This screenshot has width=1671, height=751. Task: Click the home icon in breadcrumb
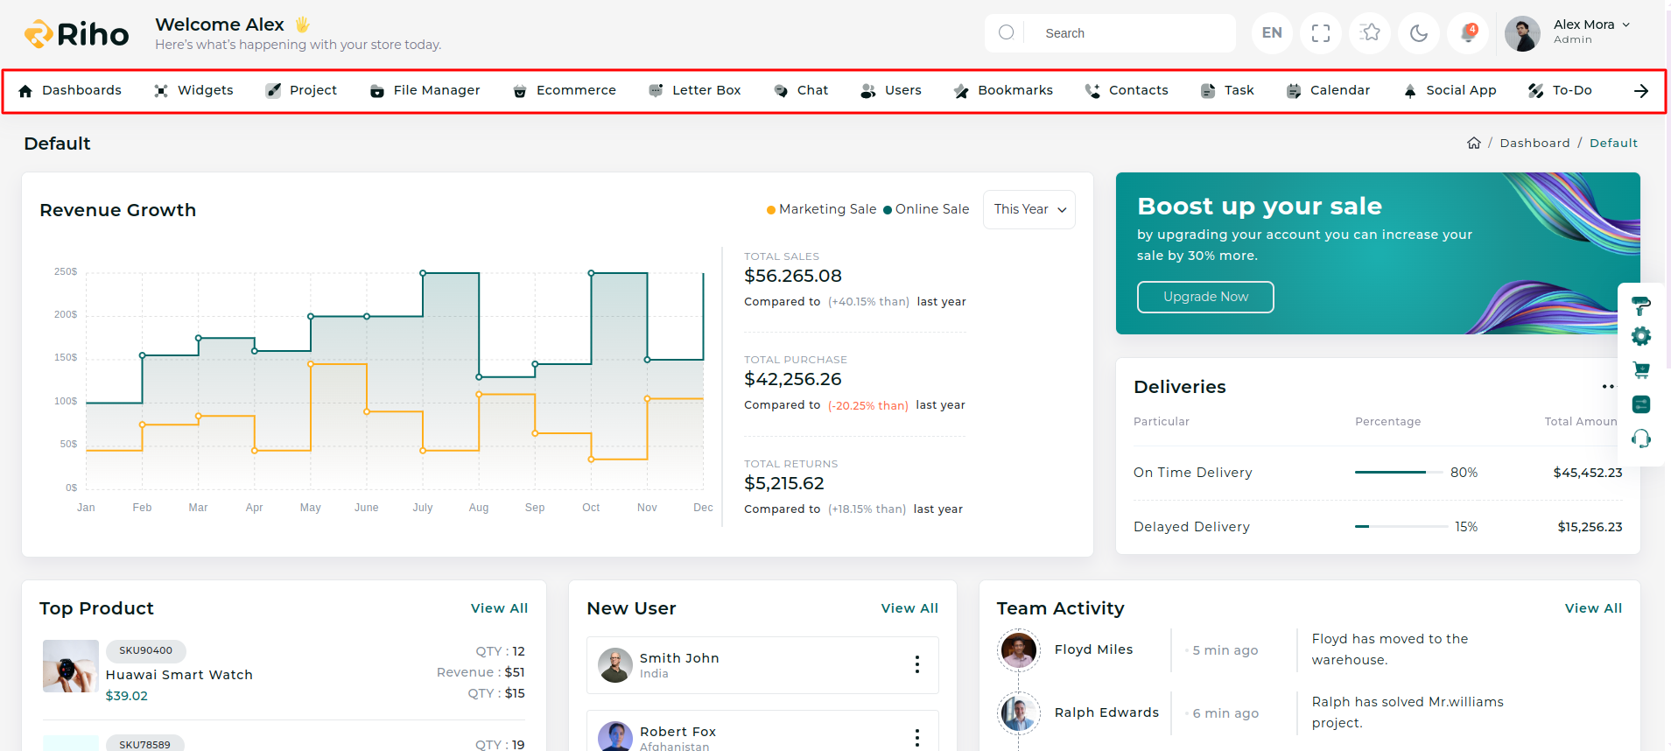point(1474,143)
